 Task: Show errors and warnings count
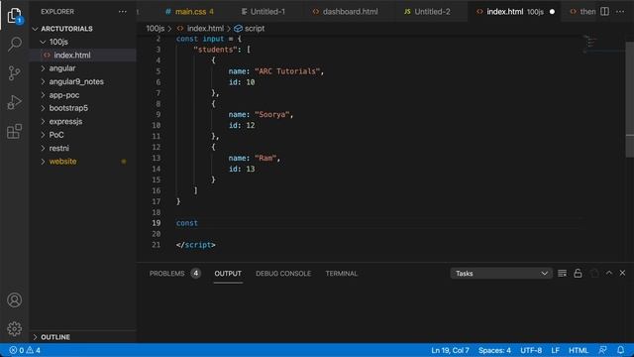tap(25, 350)
